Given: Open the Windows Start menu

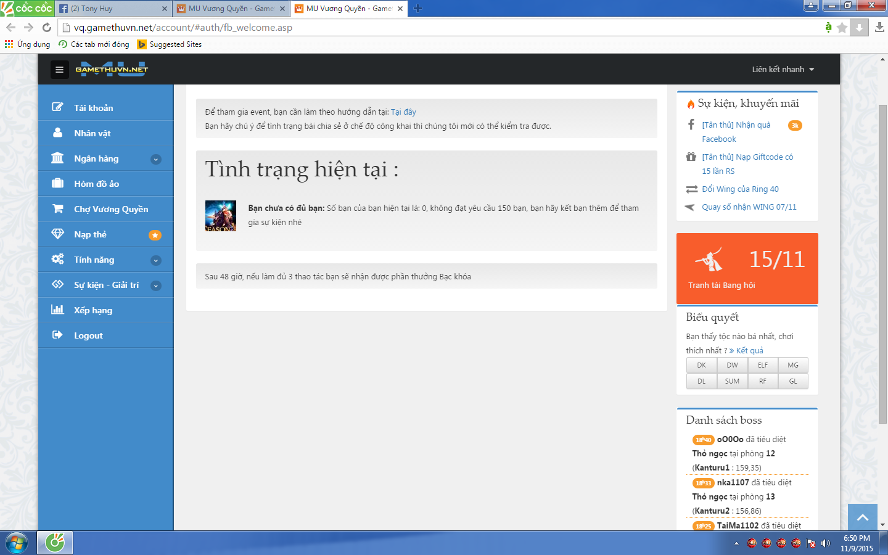Looking at the screenshot, I should tap(17, 543).
